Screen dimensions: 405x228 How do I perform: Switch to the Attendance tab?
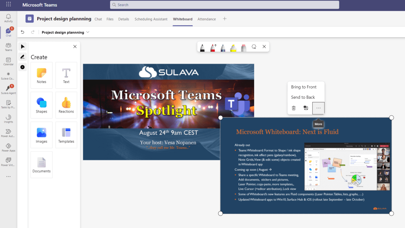pyautogui.click(x=207, y=19)
